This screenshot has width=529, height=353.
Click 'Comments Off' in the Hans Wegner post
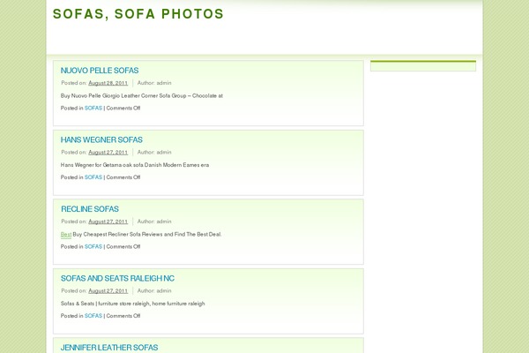(123, 177)
